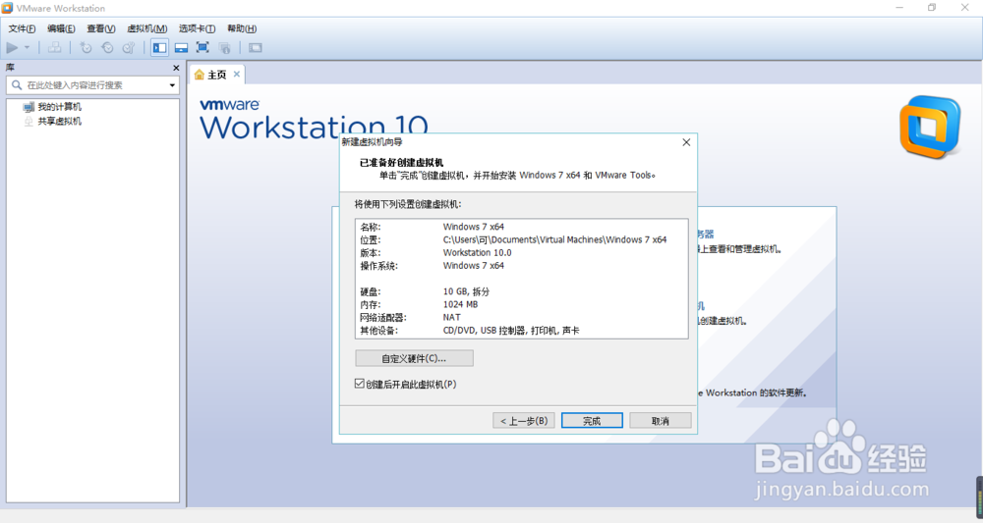Click the take snapshot toolbar icon
The height and width of the screenshot is (523, 983).
point(86,47)
